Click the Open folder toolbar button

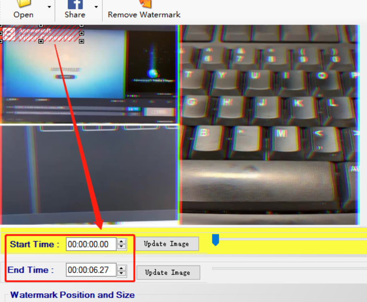point(23,10)
